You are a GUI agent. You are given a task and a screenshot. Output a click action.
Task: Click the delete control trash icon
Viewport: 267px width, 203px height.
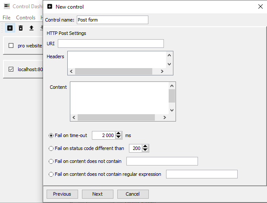click(x=21, y=28)
